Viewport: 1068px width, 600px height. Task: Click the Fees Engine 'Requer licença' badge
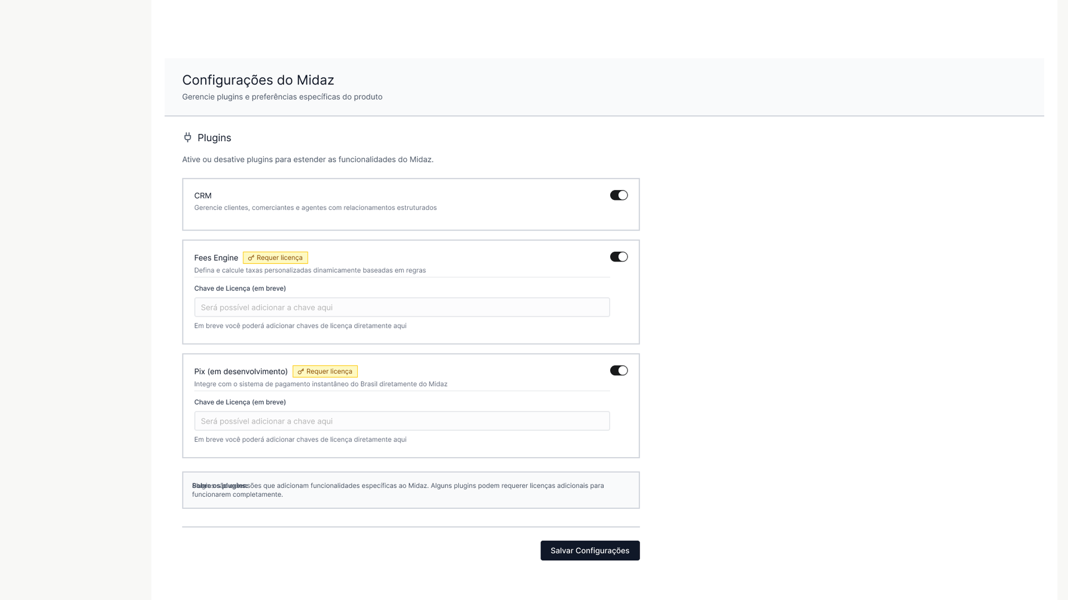pos(275,258)
